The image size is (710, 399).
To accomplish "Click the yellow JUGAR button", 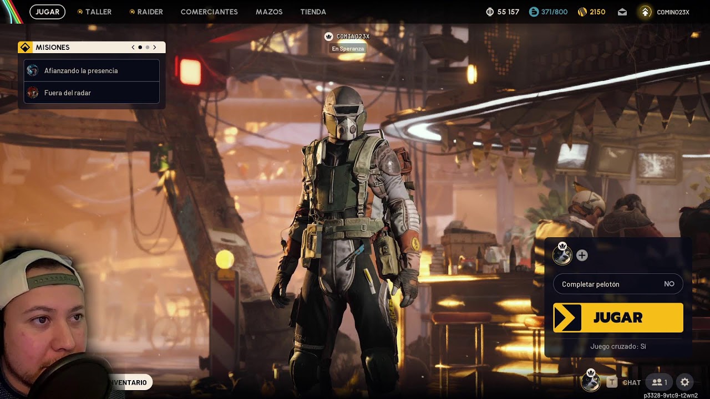I will tap(618, 318).
